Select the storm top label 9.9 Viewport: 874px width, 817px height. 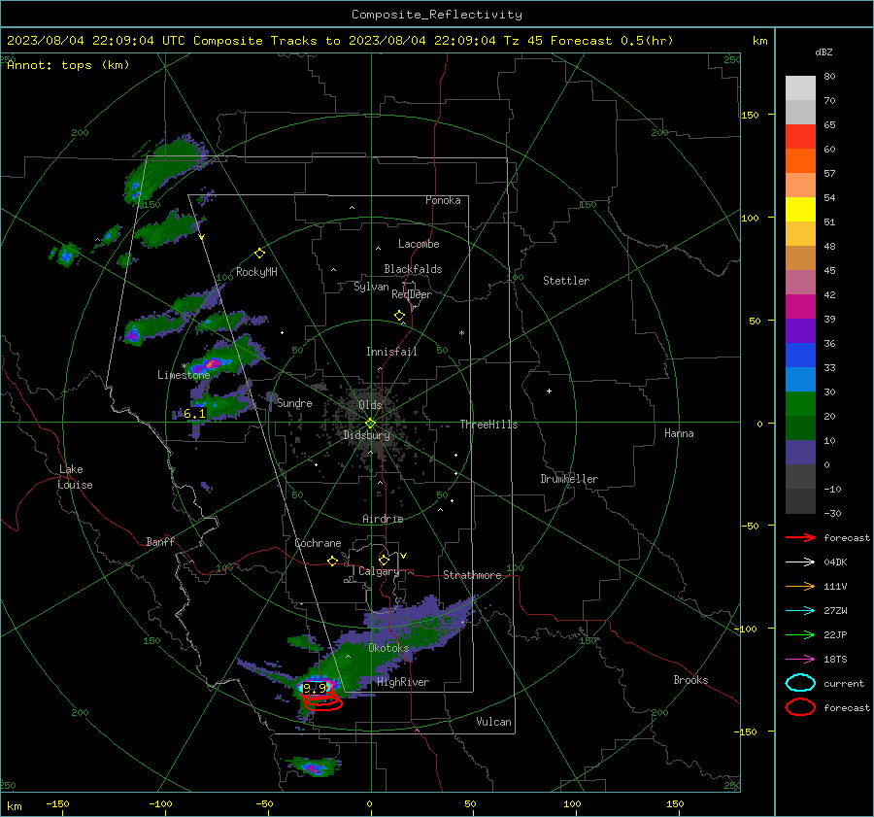[x=315, y=688]
